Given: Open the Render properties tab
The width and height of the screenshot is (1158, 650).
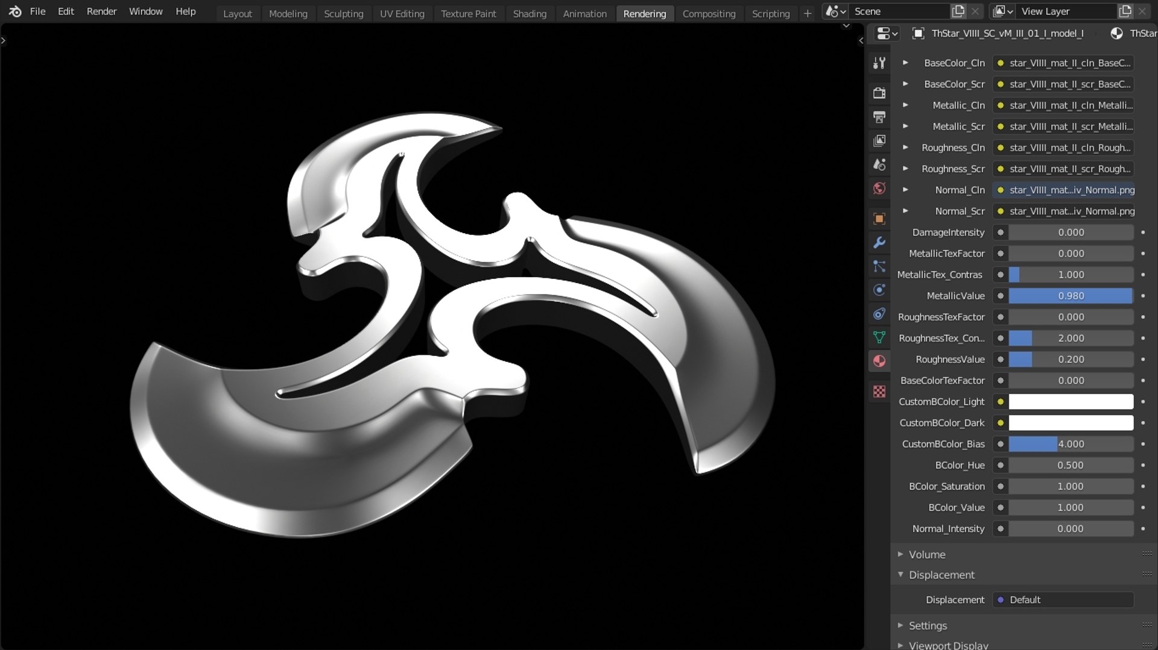Looking at the screenshot, I should [x=879, y=93].
